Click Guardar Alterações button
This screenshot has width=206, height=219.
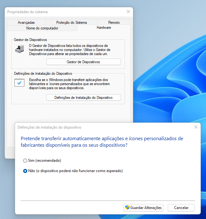click(x=143, y=208)
